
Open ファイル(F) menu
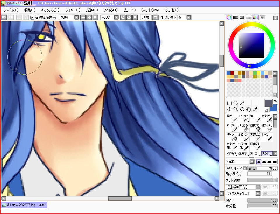11,10
